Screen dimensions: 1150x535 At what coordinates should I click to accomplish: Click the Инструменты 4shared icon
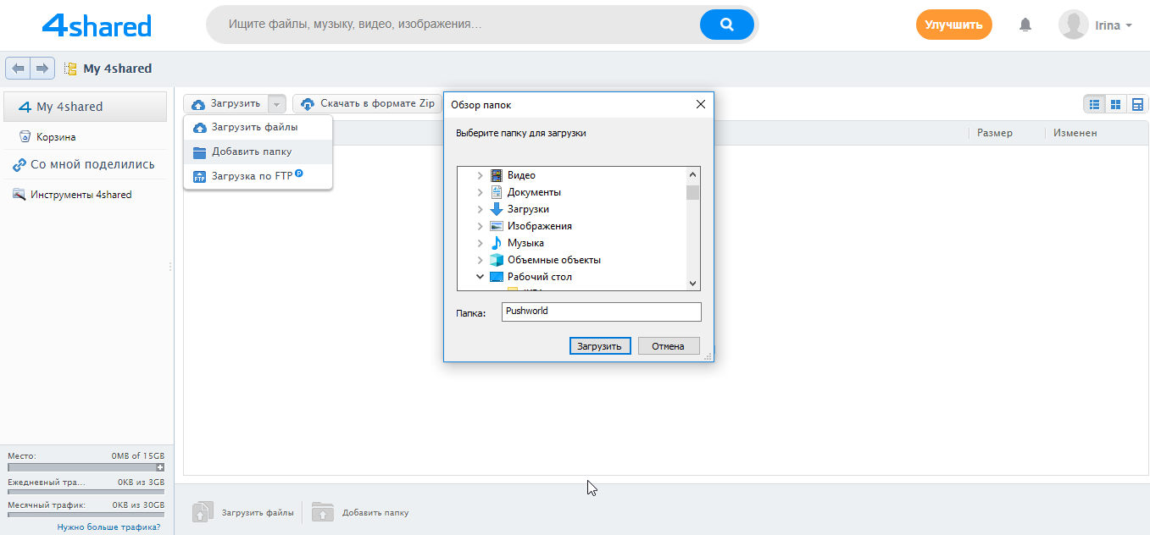coord(19,195)
